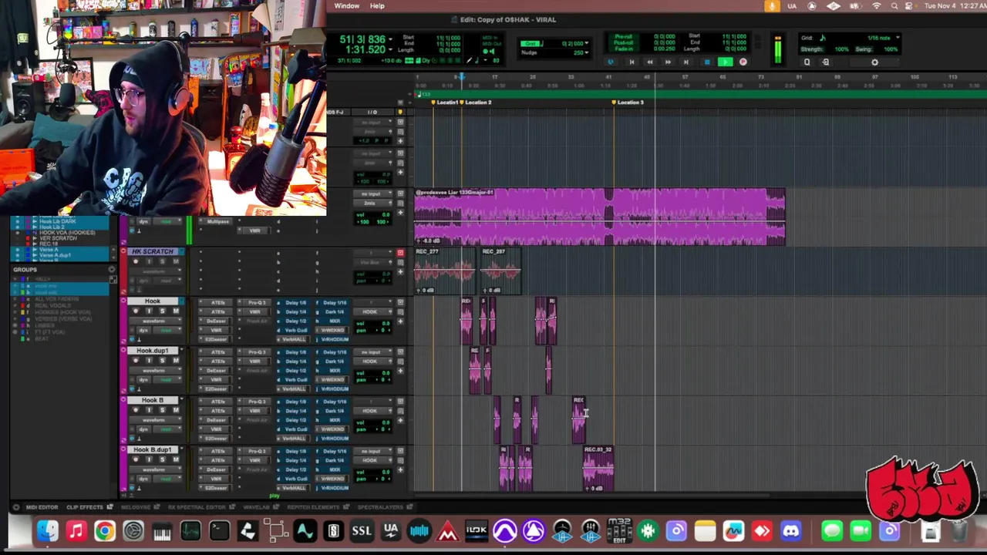
Task: Open Pro-Q 3 insert on the Hook track
Action: pyautogui.click(x=257, y=303)
